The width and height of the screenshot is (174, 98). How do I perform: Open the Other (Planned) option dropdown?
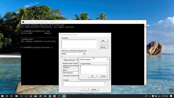point(71,73)
